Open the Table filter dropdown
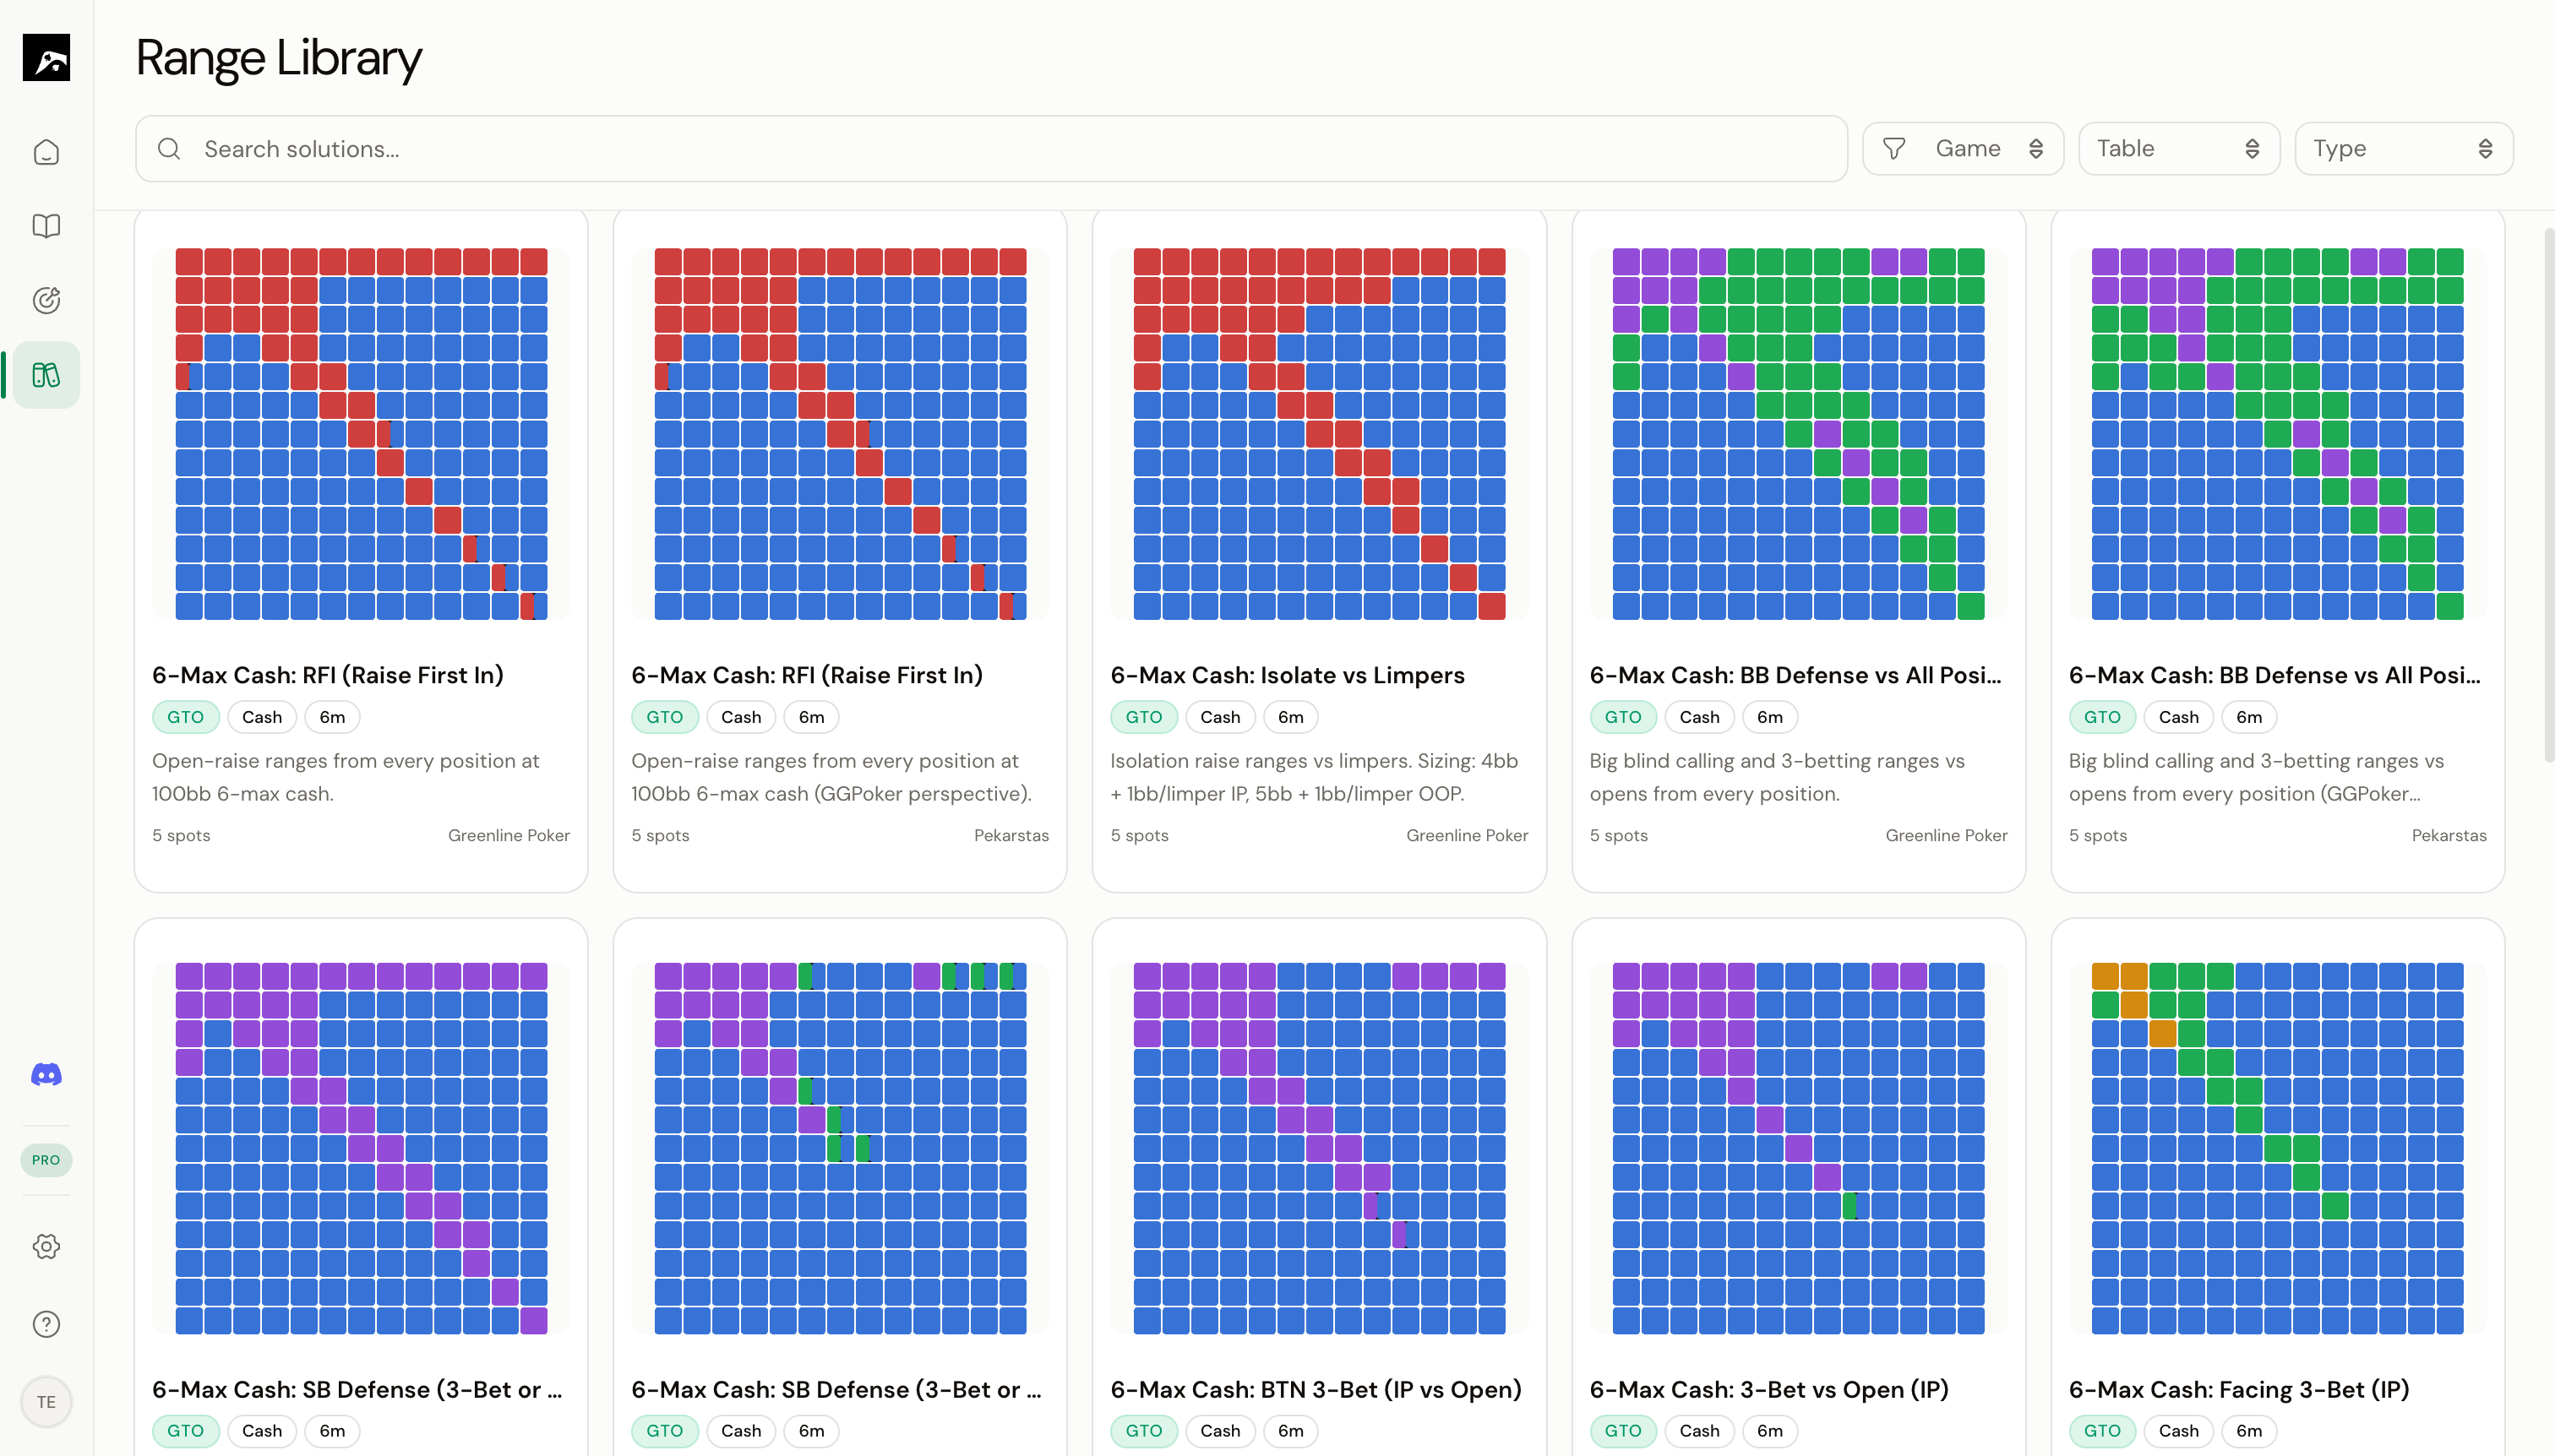This screenshot has width=2555, height=1456. pyautogui.click(x=2178, y=148)
